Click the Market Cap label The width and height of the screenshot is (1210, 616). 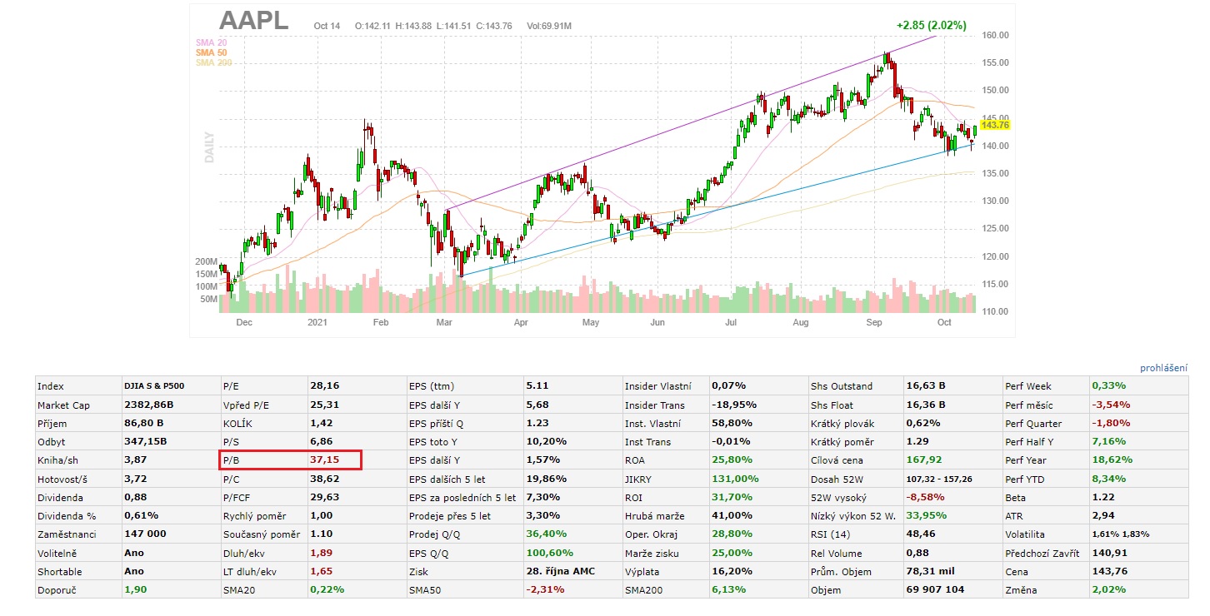coord(62,405)
